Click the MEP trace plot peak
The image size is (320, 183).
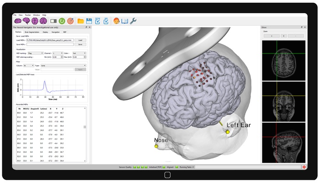[x=44, y=81]
